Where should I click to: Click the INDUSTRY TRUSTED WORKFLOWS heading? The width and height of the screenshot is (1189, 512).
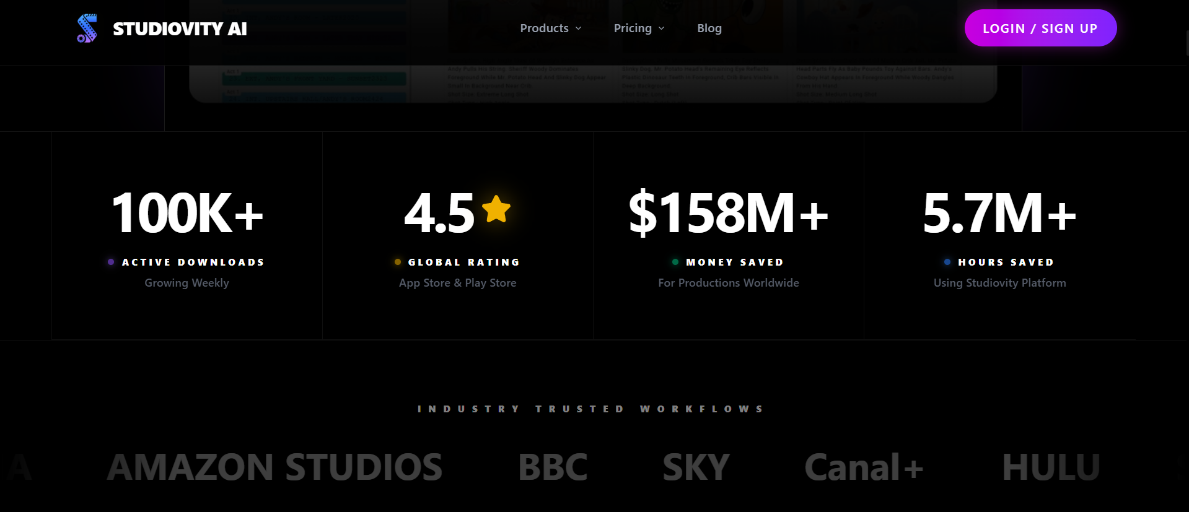coord(590,409)
